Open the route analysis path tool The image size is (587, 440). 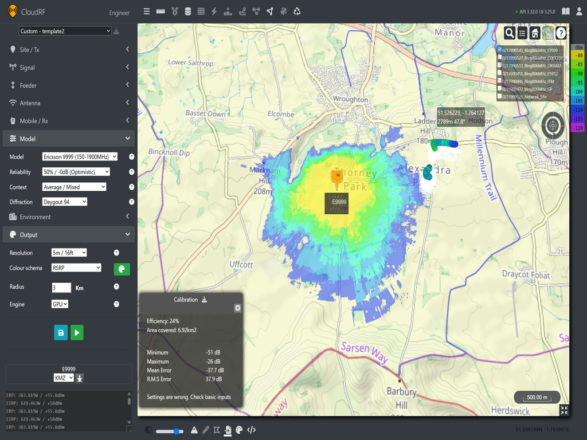[x=242, y=11]
